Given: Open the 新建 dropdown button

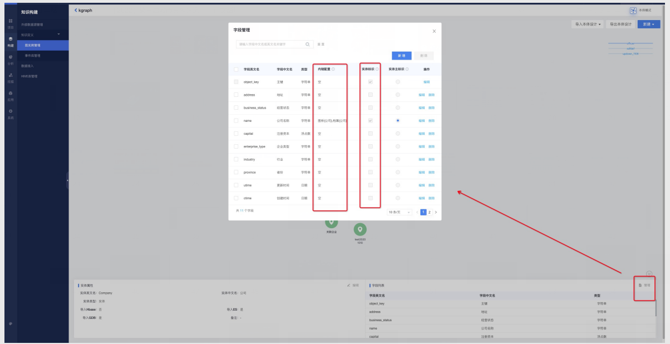Looking at the screenshot, I should [x=649, y=24].
